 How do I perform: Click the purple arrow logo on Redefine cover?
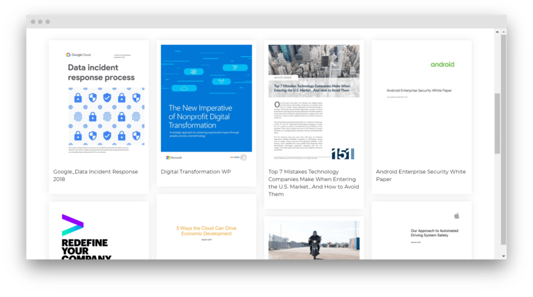pos(72,225)
